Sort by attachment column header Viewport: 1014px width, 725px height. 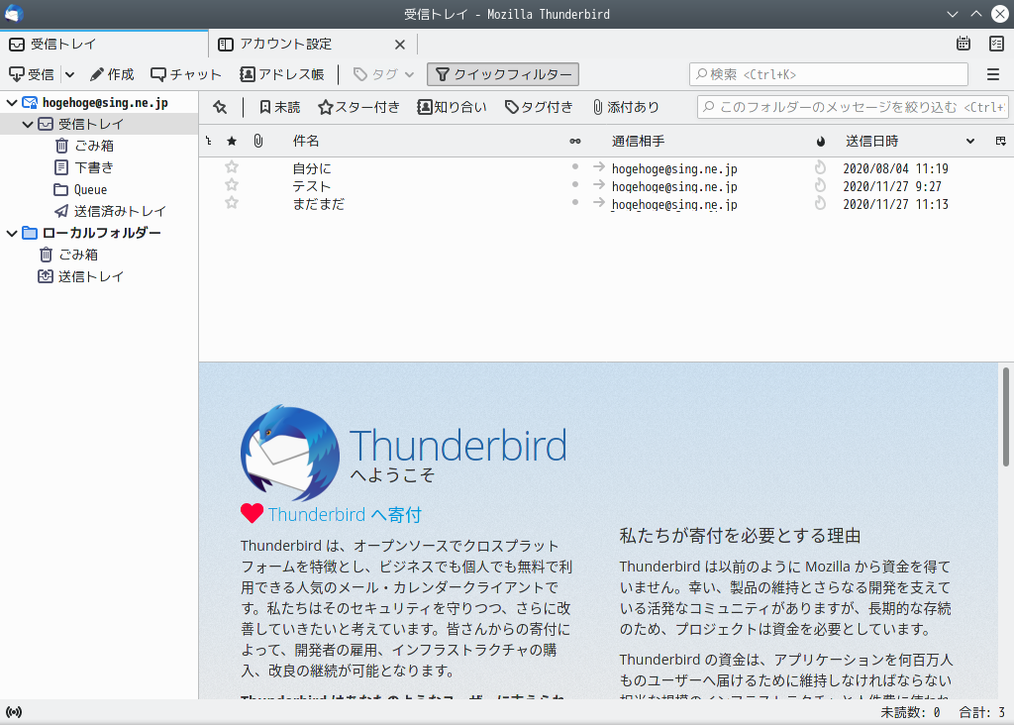[x=258, y=141]
